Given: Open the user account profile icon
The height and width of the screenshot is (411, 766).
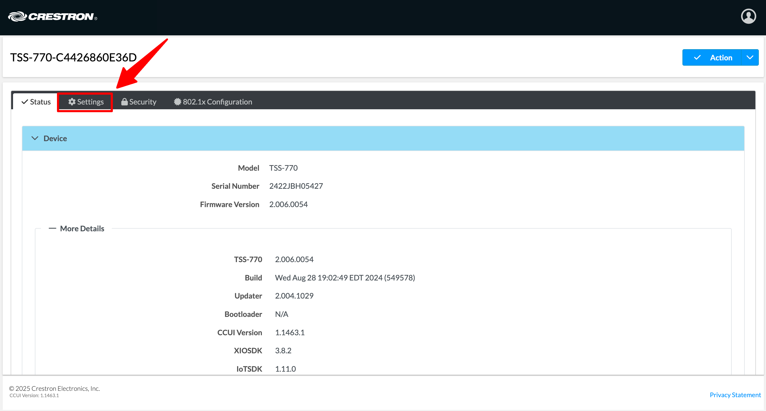Looking at the screenshot, I should point(748,16).
